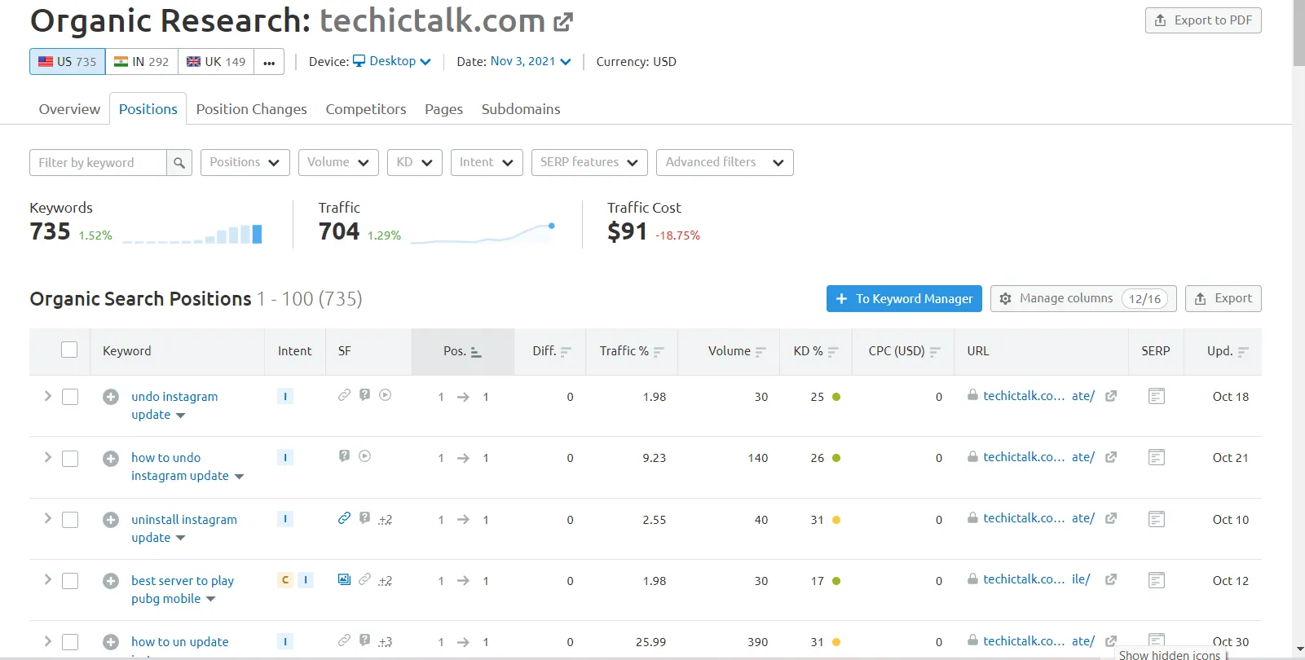Screen dimensions: 1305x660
Task: Open the Positions filter dropdown
Action: point(245,162)
